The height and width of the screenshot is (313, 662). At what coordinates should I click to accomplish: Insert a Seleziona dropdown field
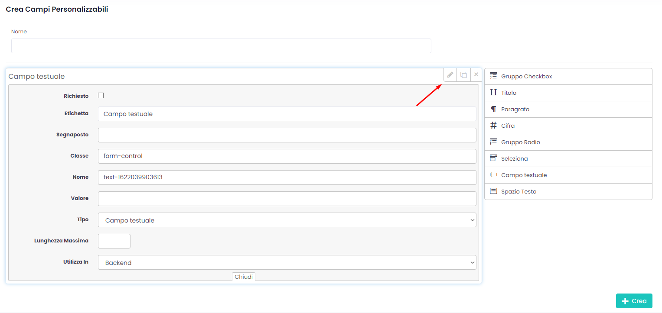pyautogui.click(x=568, y=159)
